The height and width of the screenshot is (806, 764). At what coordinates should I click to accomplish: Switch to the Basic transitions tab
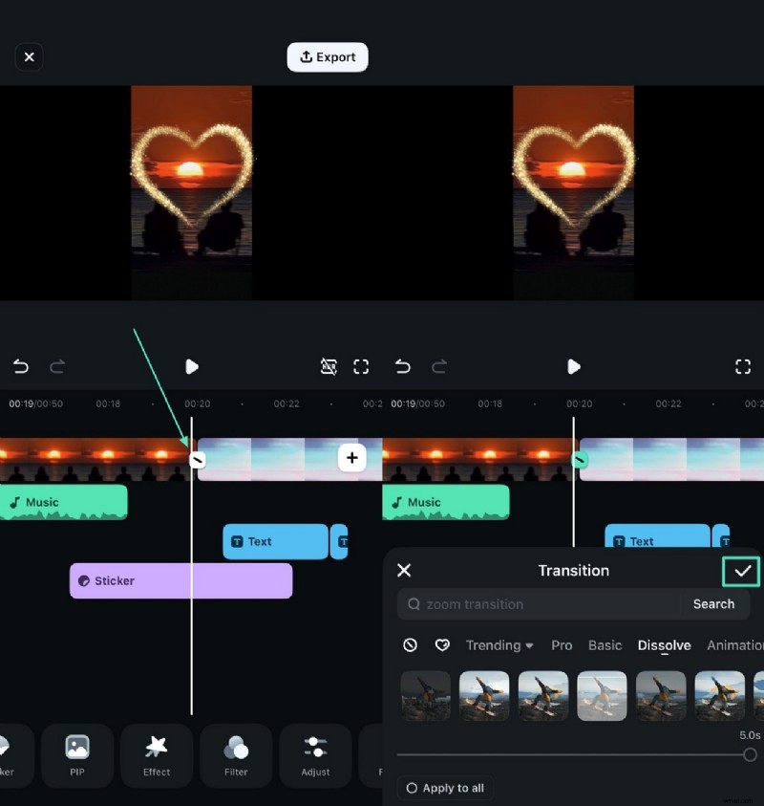[605, 645]
